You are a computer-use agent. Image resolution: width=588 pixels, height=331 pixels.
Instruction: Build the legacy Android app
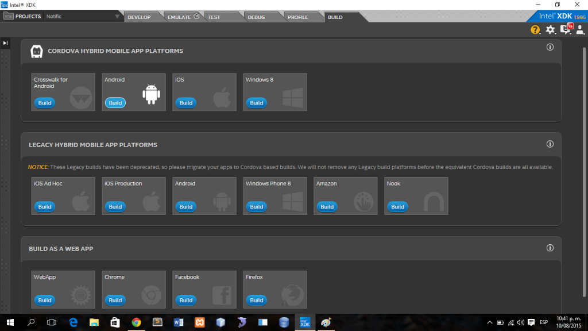pyautogui.click(x=185, y=207)
